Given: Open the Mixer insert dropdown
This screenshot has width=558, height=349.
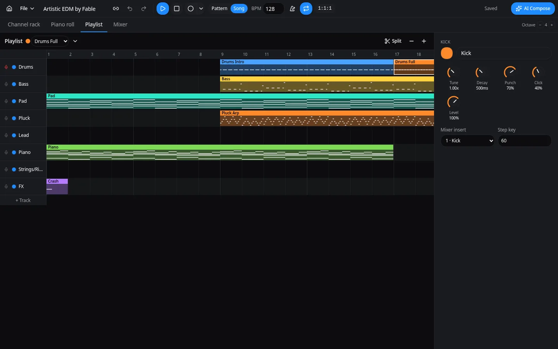Looking at the screenshot, I should [468, 141].
